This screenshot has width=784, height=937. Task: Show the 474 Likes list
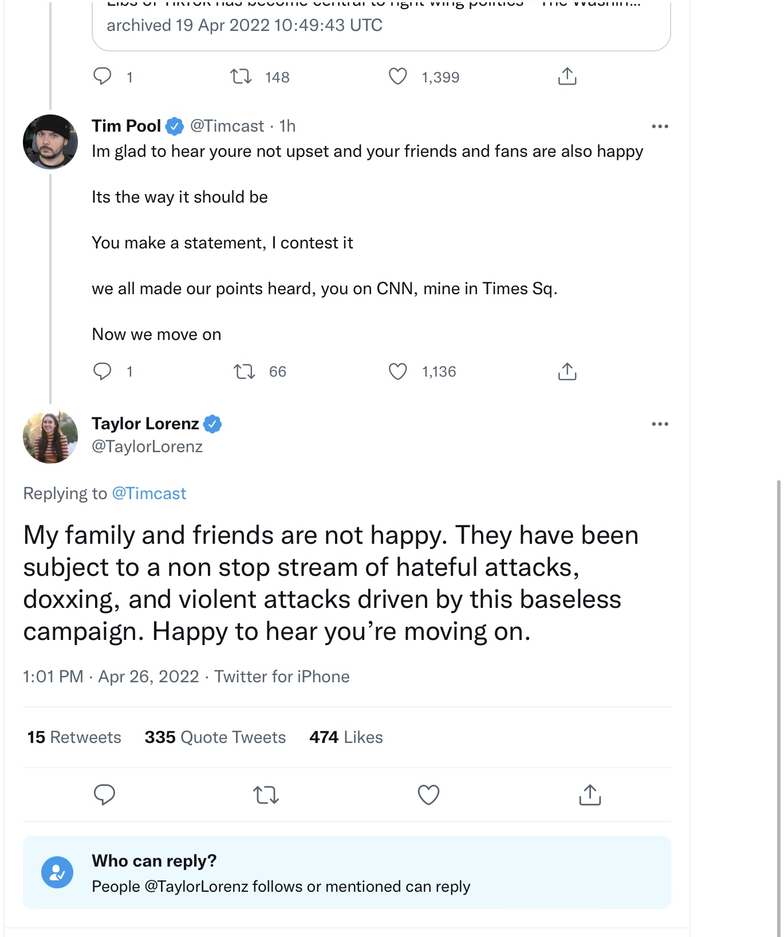click(x=346, y=737)
